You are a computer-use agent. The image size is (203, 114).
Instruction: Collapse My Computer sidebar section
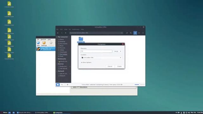tap(57, 37)
